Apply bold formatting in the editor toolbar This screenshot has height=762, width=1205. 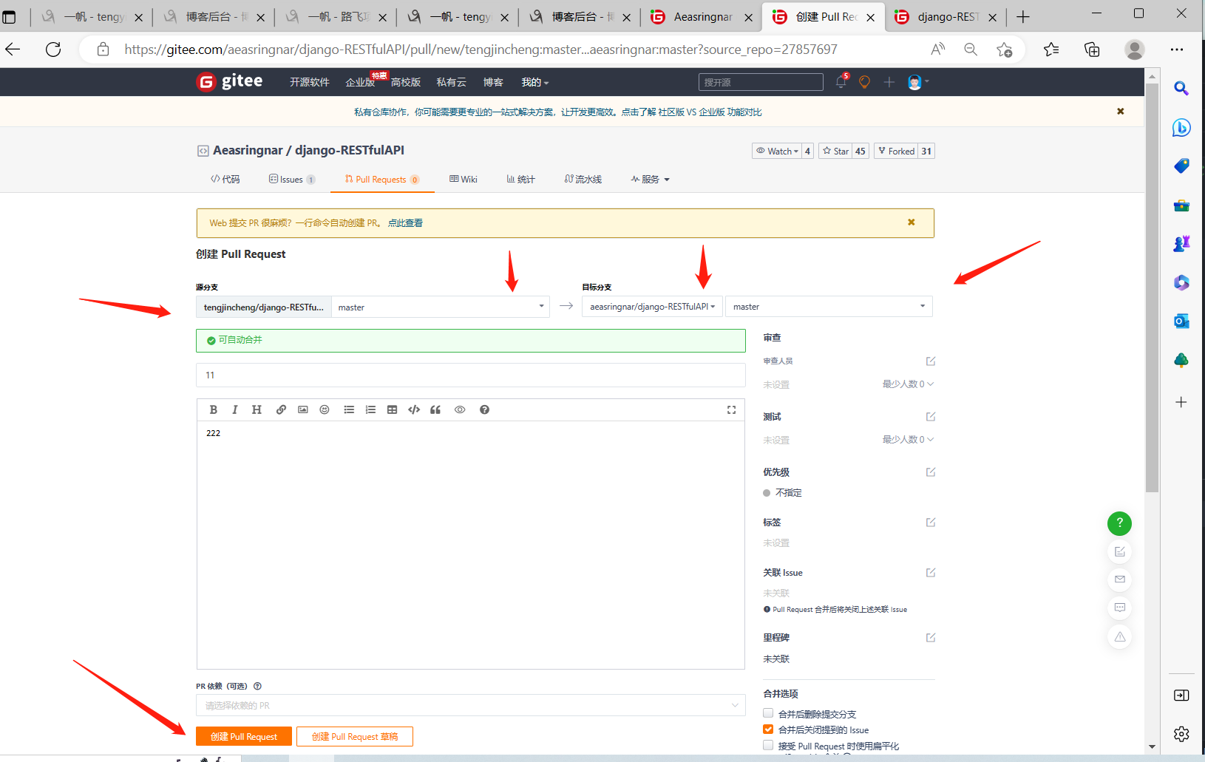click(x=213, y=409)
